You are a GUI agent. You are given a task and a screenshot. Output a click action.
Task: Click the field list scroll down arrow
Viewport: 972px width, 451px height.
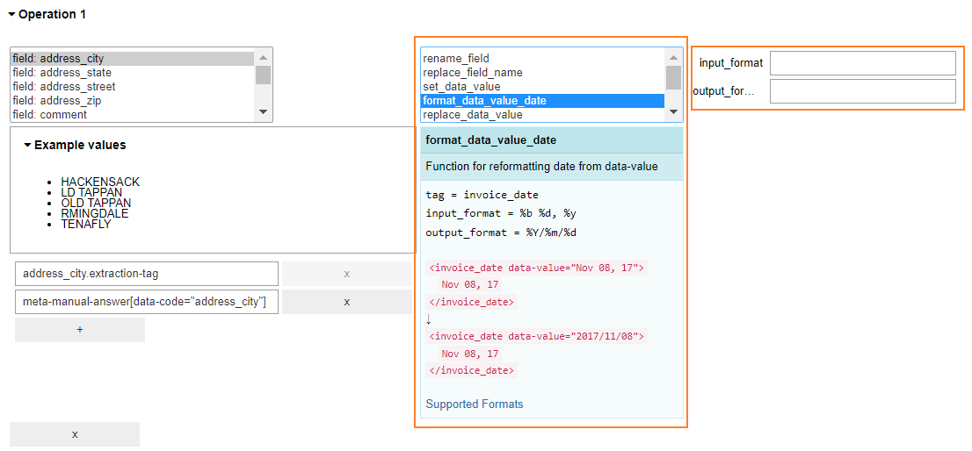pos(263,112)
